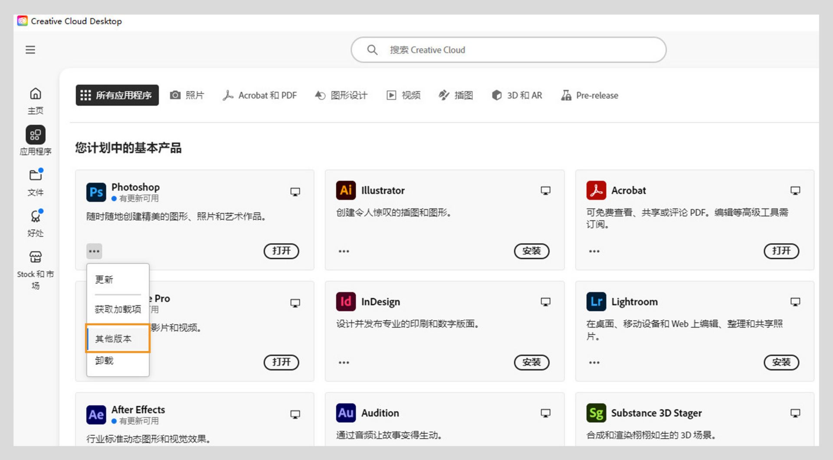Click the InDesign description 设计并发布专业的印刷和数字版面
The width and height of the screenshot is (833, 460).
coord(407,324)
